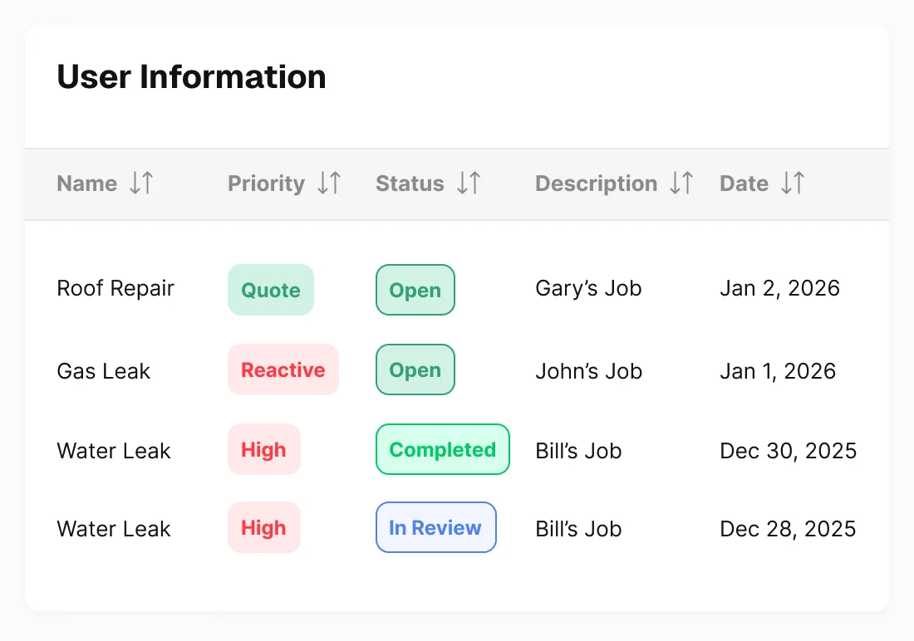Click the Open badge on the Gas Leak row
The width and height of the screenshot is (914, 641).
pyautogui.click(x=415, y=369)
